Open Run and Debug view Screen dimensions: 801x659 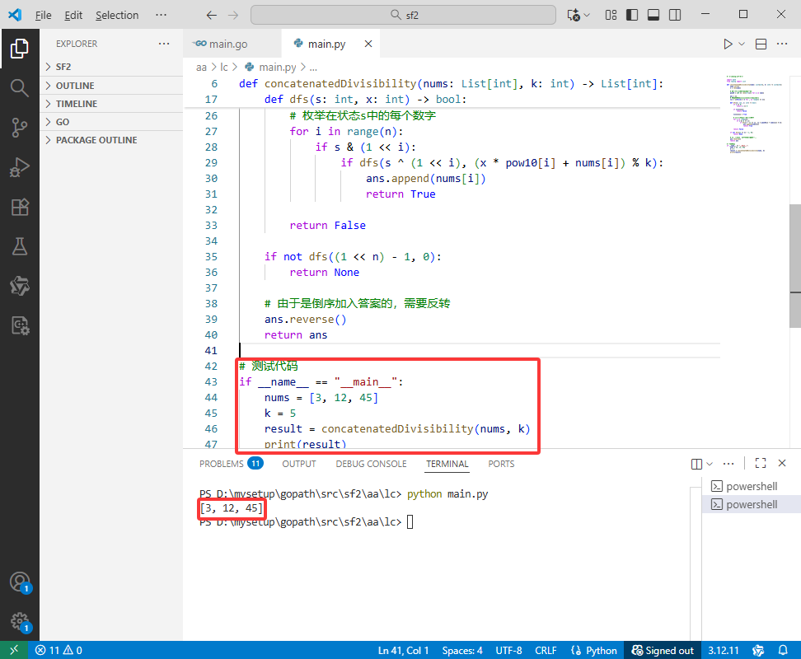point(20,167)
